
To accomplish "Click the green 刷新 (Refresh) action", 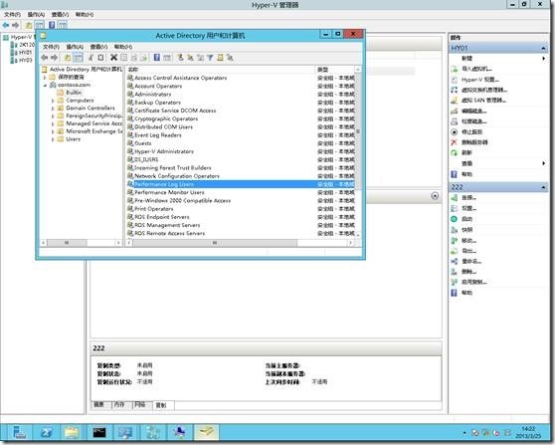I will tap(466, 152).
